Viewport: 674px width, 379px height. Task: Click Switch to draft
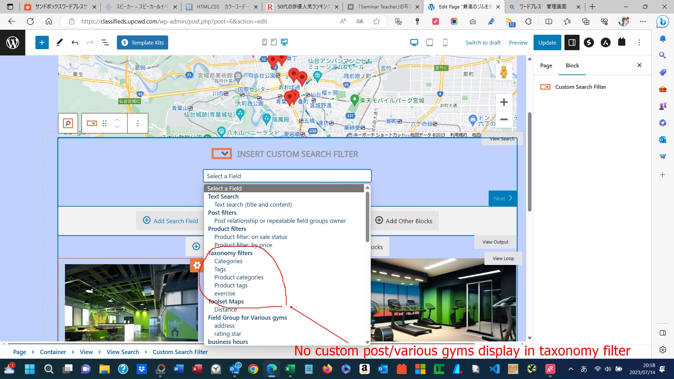coord(483,42)
